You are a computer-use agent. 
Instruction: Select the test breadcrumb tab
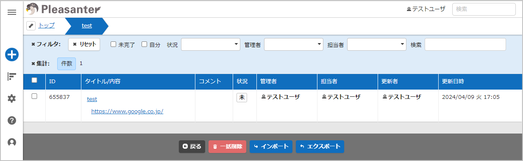click(x=87, y=26)
